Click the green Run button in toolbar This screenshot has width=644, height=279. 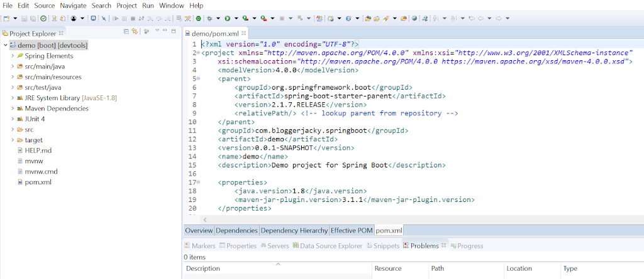coord(227,18)
